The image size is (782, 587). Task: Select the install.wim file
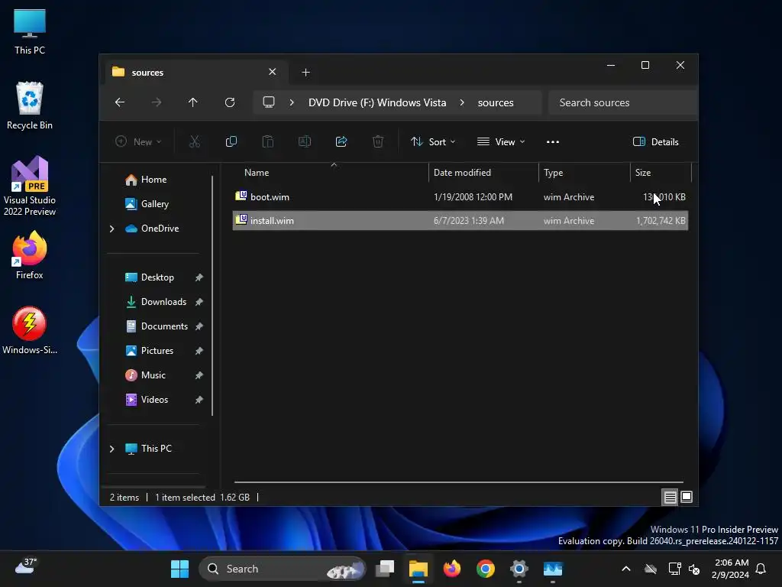click(x=460, y=221)
